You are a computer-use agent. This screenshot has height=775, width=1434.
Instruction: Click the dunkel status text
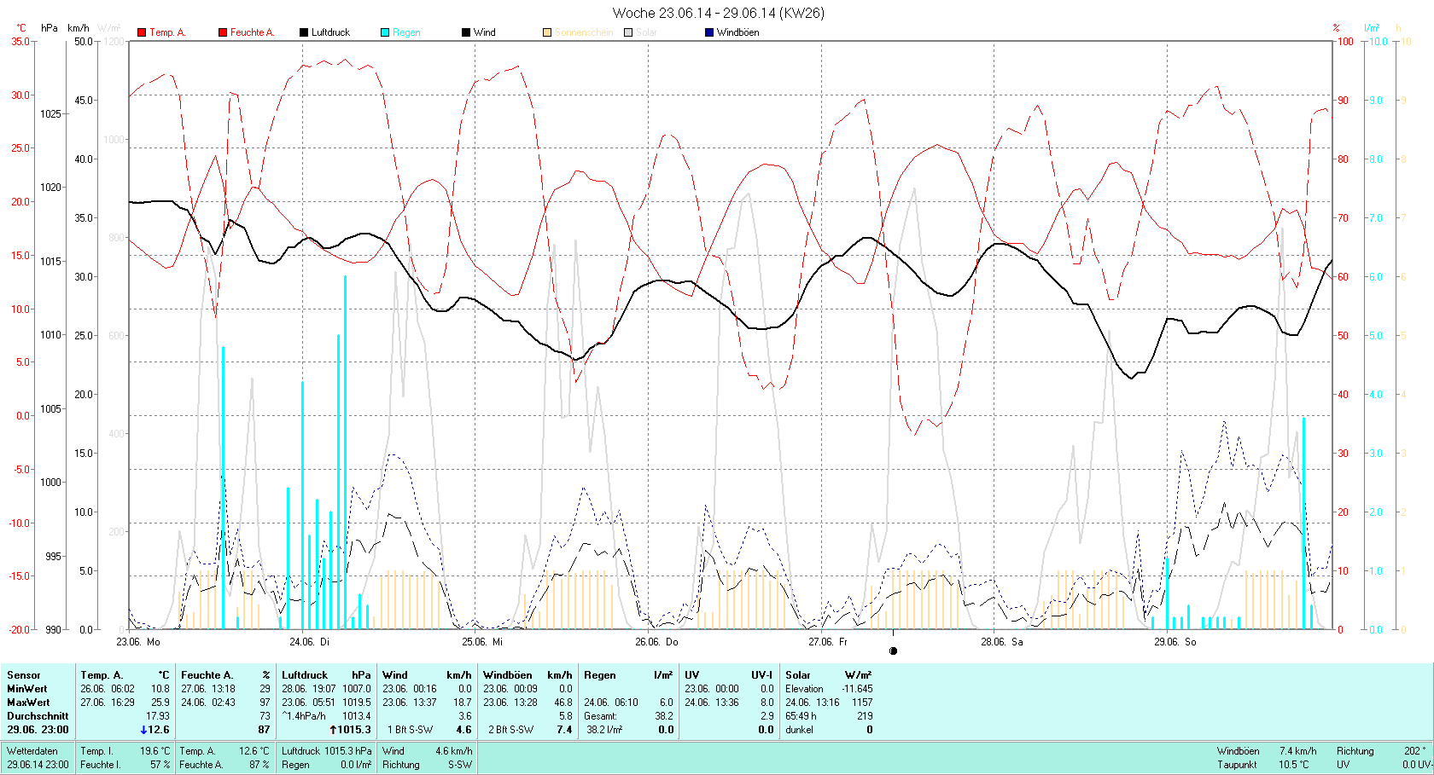coord(800,730)
